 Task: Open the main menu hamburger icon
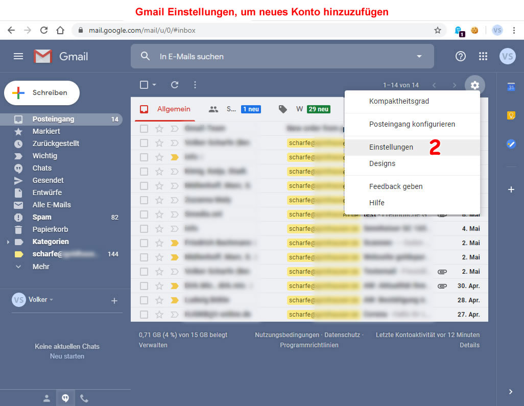point(18,56)
